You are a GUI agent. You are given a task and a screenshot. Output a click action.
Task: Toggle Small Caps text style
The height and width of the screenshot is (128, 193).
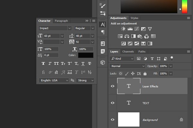(x=63, y=64)
